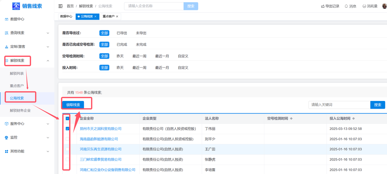Click the 定制/潜客 sidebar icon
The height and width of the screenshot is (174, 387).
6,47
